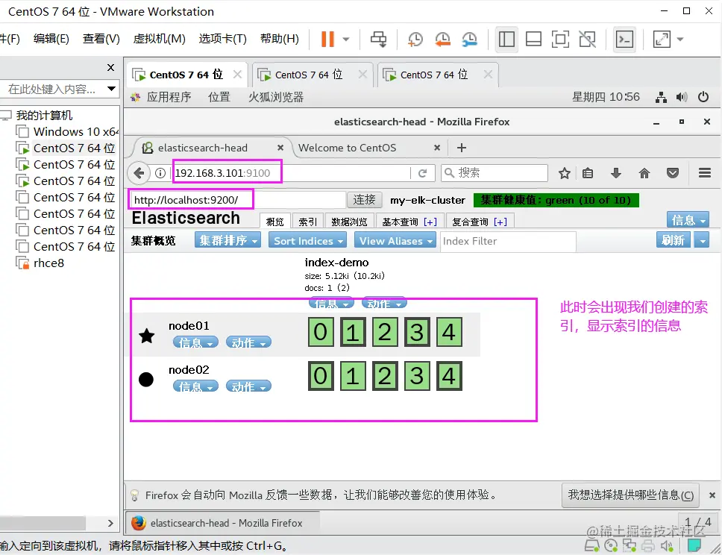Show bookmarks list icon
The image size is (722, 555).
(x=588, y=173)
